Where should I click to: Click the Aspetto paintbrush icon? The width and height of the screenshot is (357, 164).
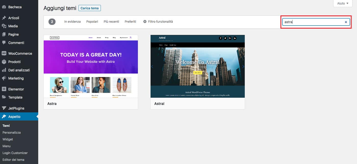click(x=4, y=116)
